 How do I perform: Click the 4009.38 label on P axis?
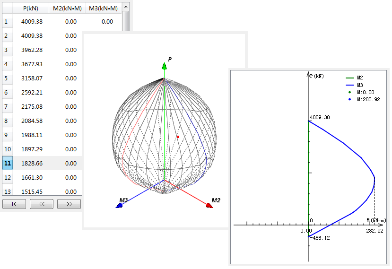320,118
